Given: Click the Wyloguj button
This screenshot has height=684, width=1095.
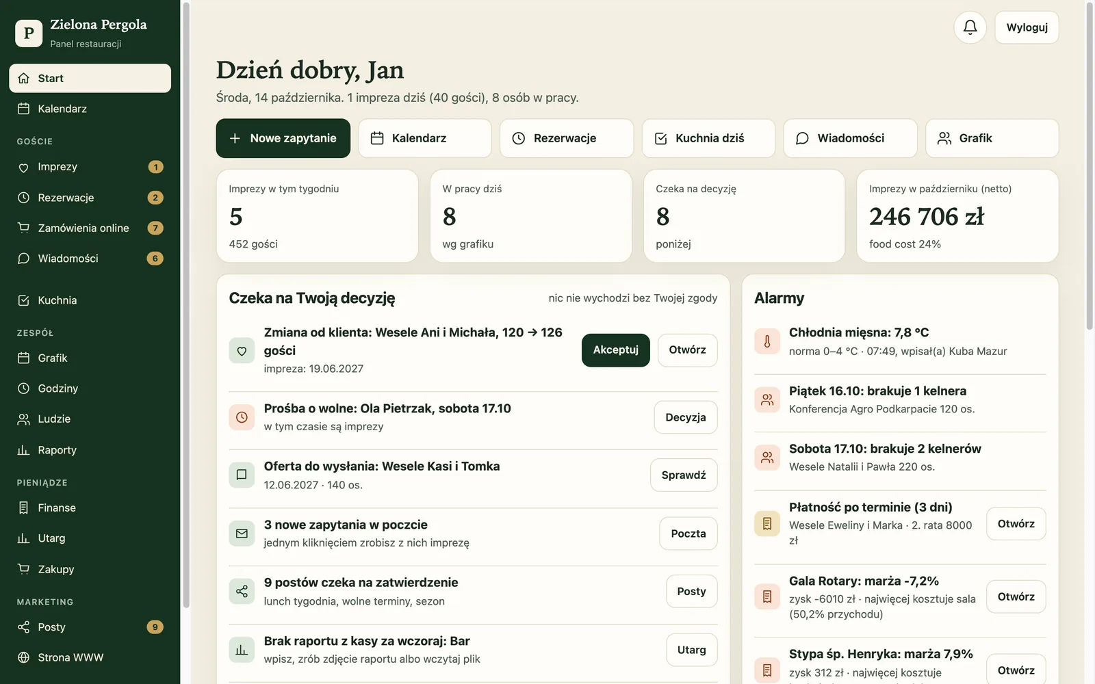Looking at the screenshot, I should click(1027, 27).
